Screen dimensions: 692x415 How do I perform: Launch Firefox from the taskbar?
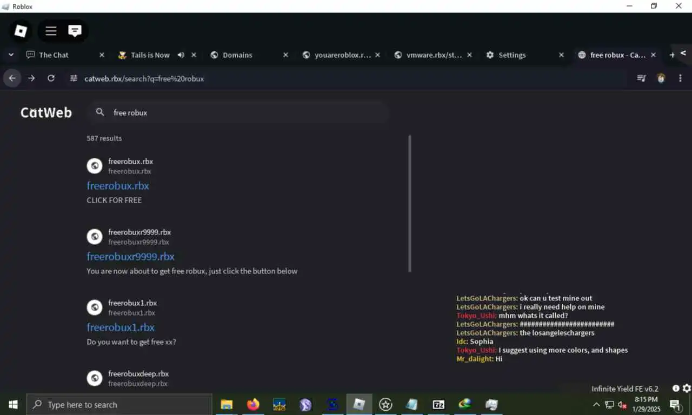point(253,404)
